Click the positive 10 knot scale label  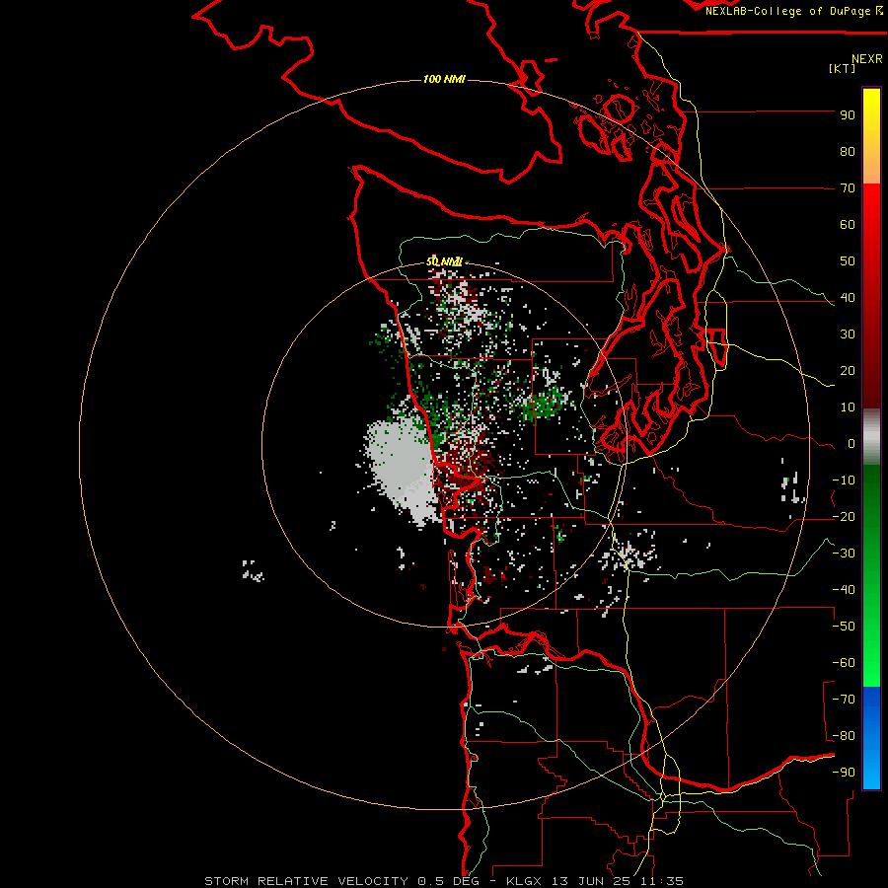[848, 407]
